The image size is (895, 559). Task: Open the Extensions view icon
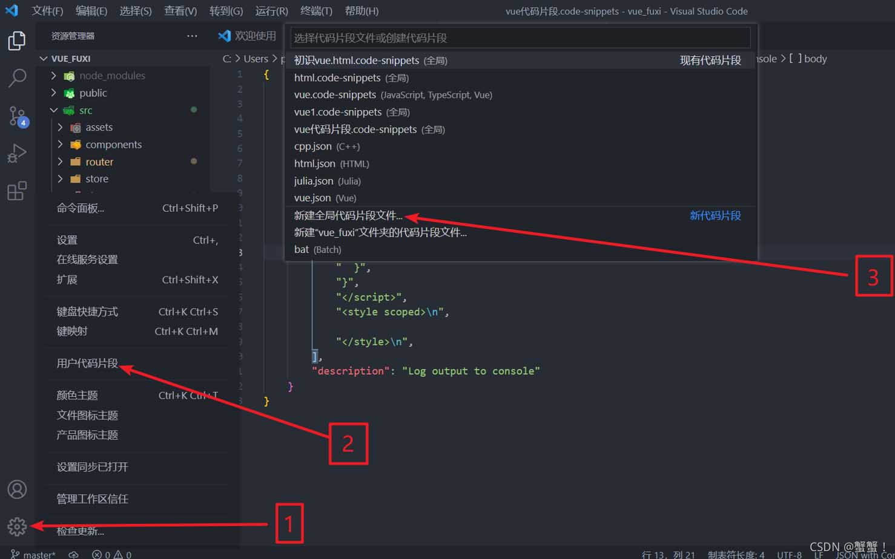point(17,191)
